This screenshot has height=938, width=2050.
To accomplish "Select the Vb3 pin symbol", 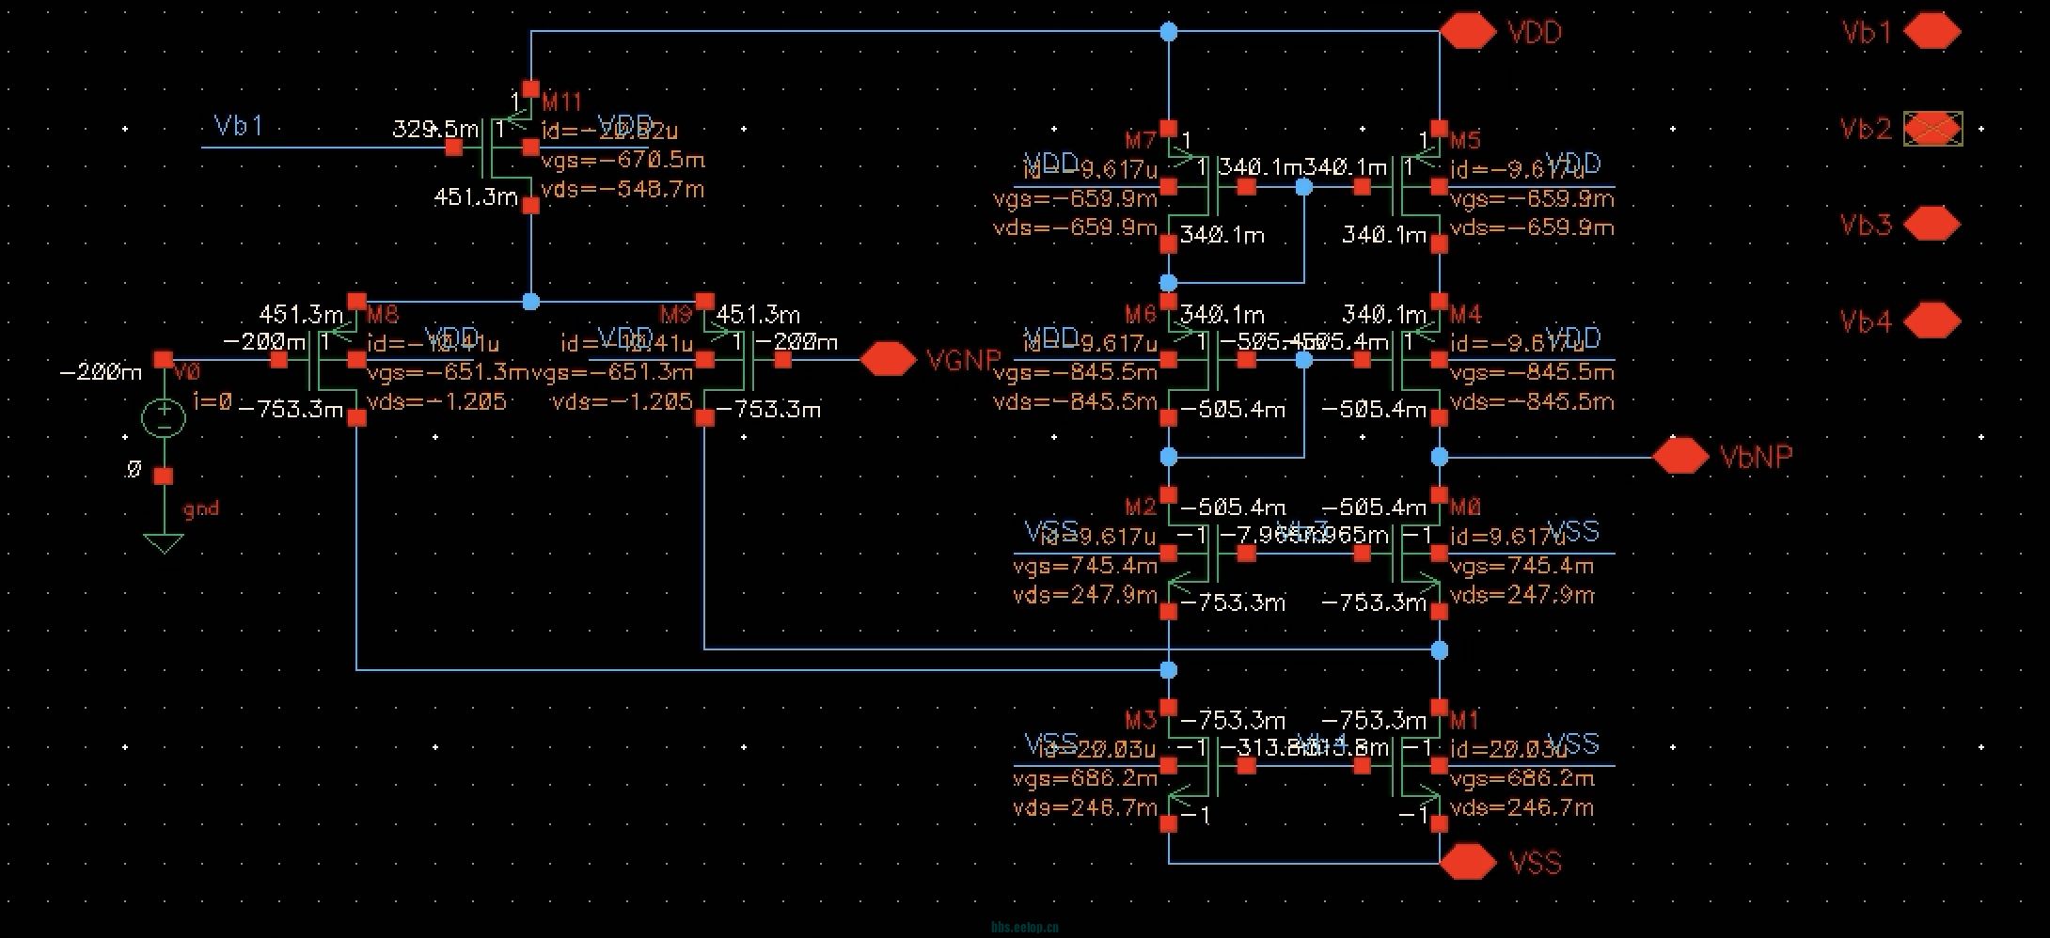I will tap(1932, 225).
